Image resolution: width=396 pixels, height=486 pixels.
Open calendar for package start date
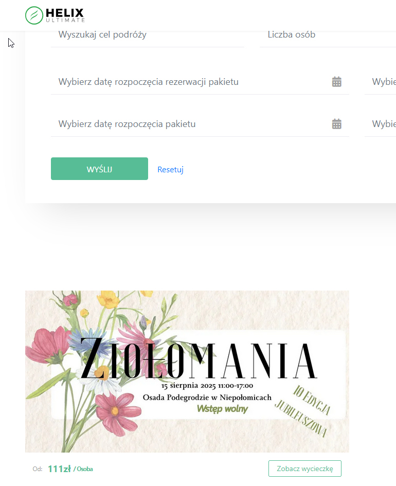[x=337, y=124]
